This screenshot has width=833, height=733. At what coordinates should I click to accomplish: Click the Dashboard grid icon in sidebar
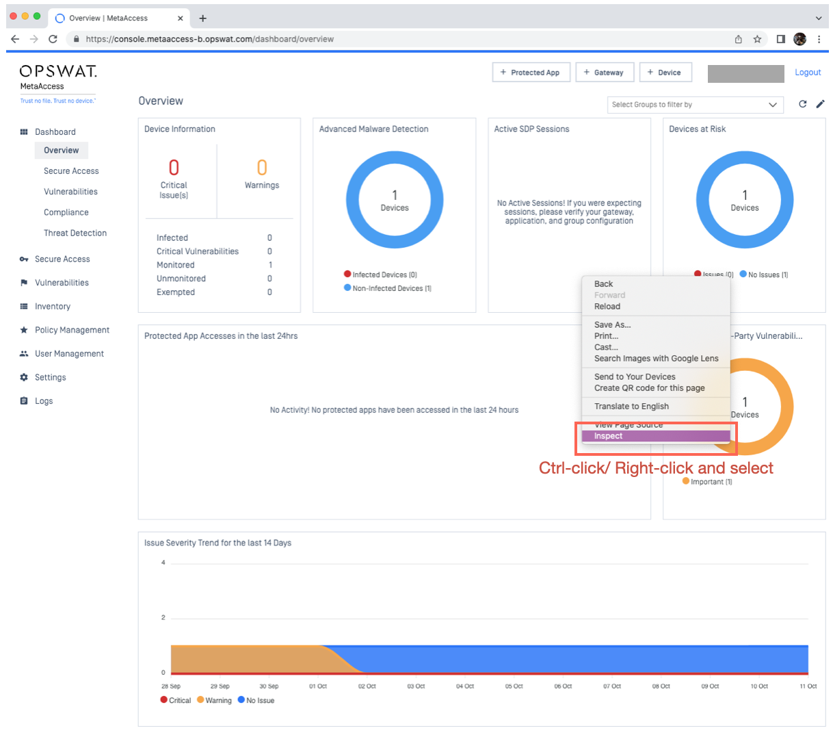[x=24, y=132]
